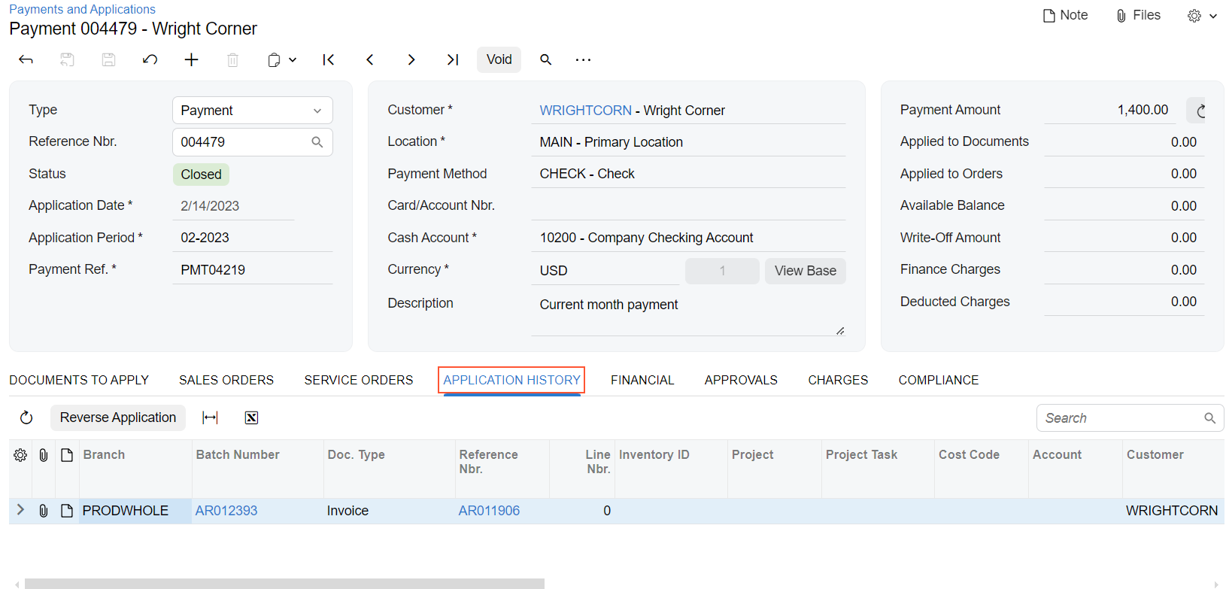Go to the first record
Screen dimensions: 1226x589
pos(329,59)
